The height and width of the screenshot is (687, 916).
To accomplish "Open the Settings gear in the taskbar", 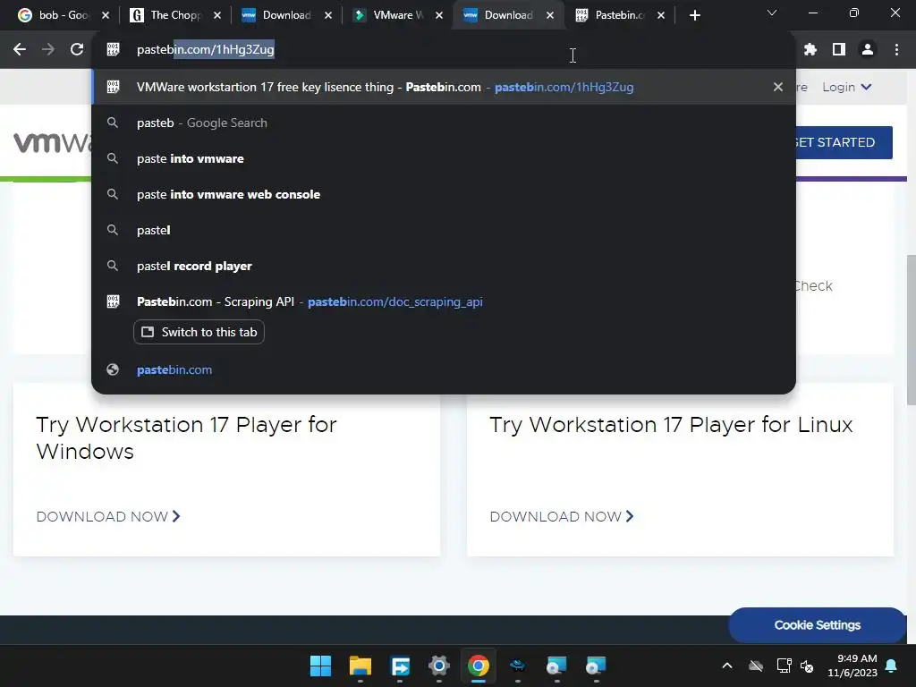I will [x=438, y=666].
